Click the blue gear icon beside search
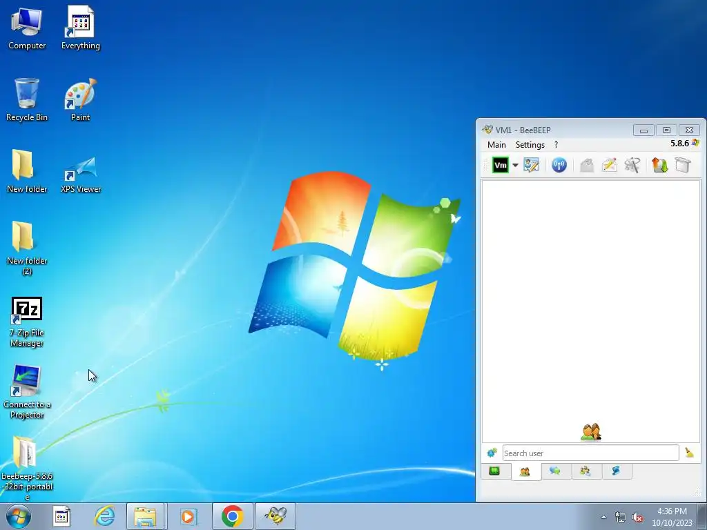This screenshot has width=707, height=530. point(492,453)
